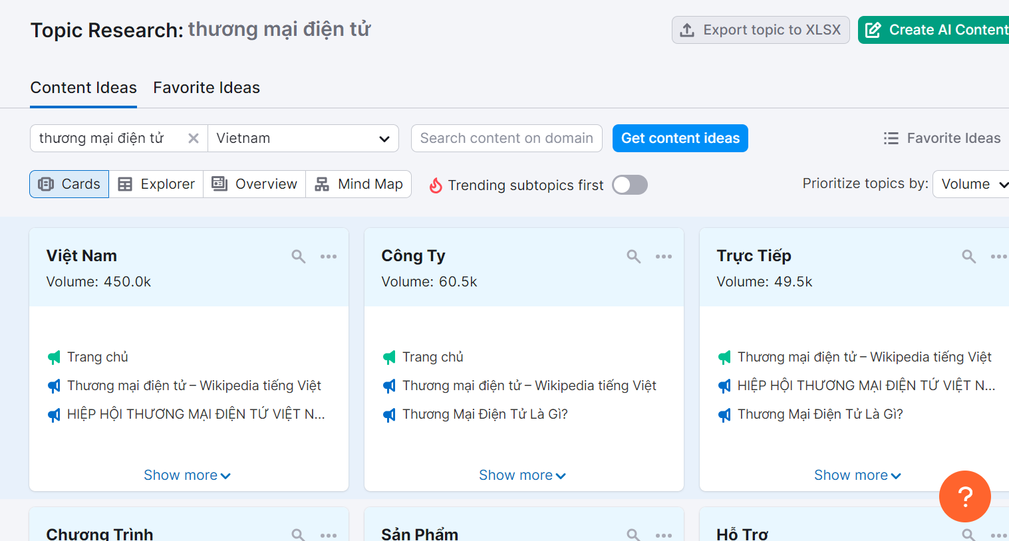
Task: Click Create AI Content button
Action: (x=934, y=30)
